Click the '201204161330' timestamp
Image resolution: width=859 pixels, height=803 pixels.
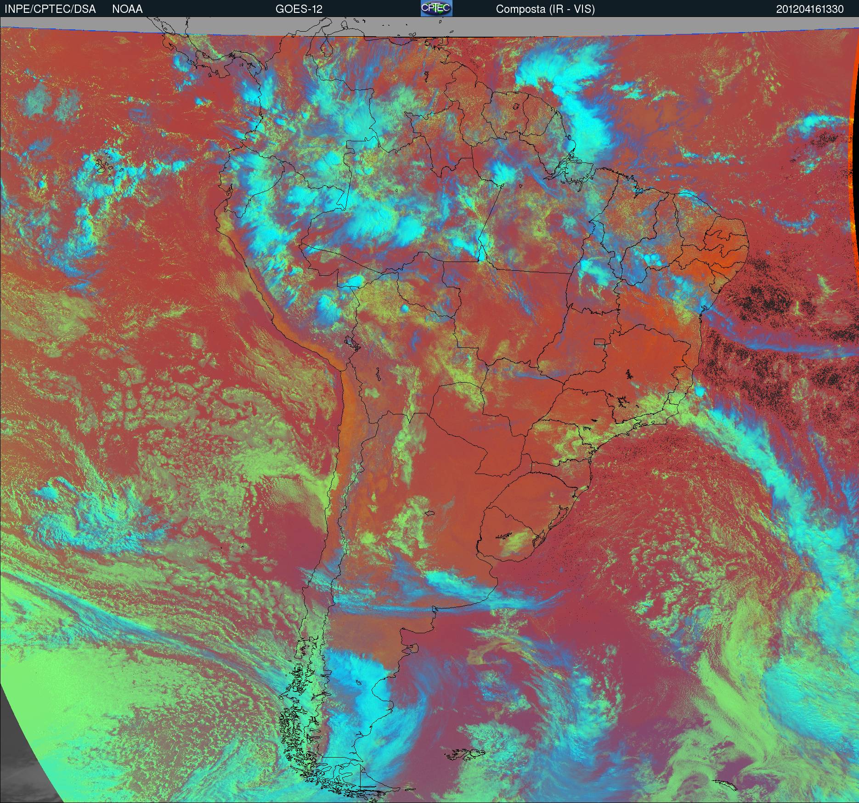click(x=810, y=9)
